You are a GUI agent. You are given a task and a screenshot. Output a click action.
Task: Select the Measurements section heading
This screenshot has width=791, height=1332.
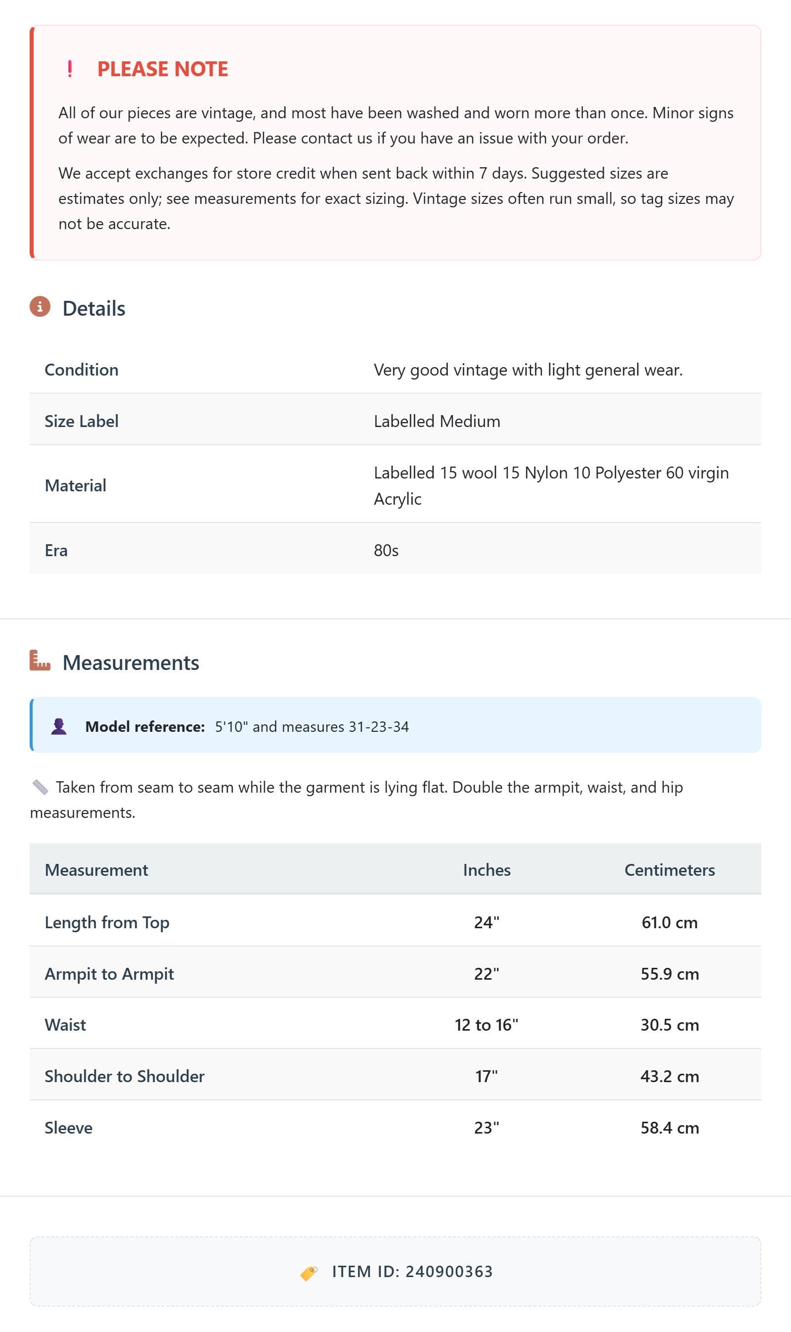click(x=131, y=663)
